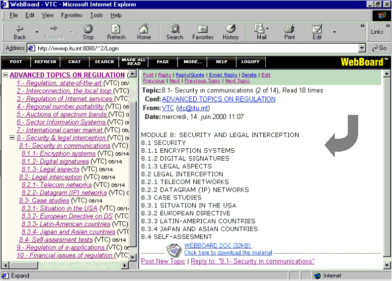This screenshot has height=281, width=392.
Task: Click the topic list scroll down arrow
Action: [133, 257]
